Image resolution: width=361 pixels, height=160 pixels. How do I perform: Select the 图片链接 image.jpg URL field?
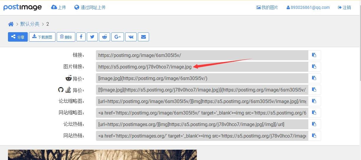[x=202, y=67]
